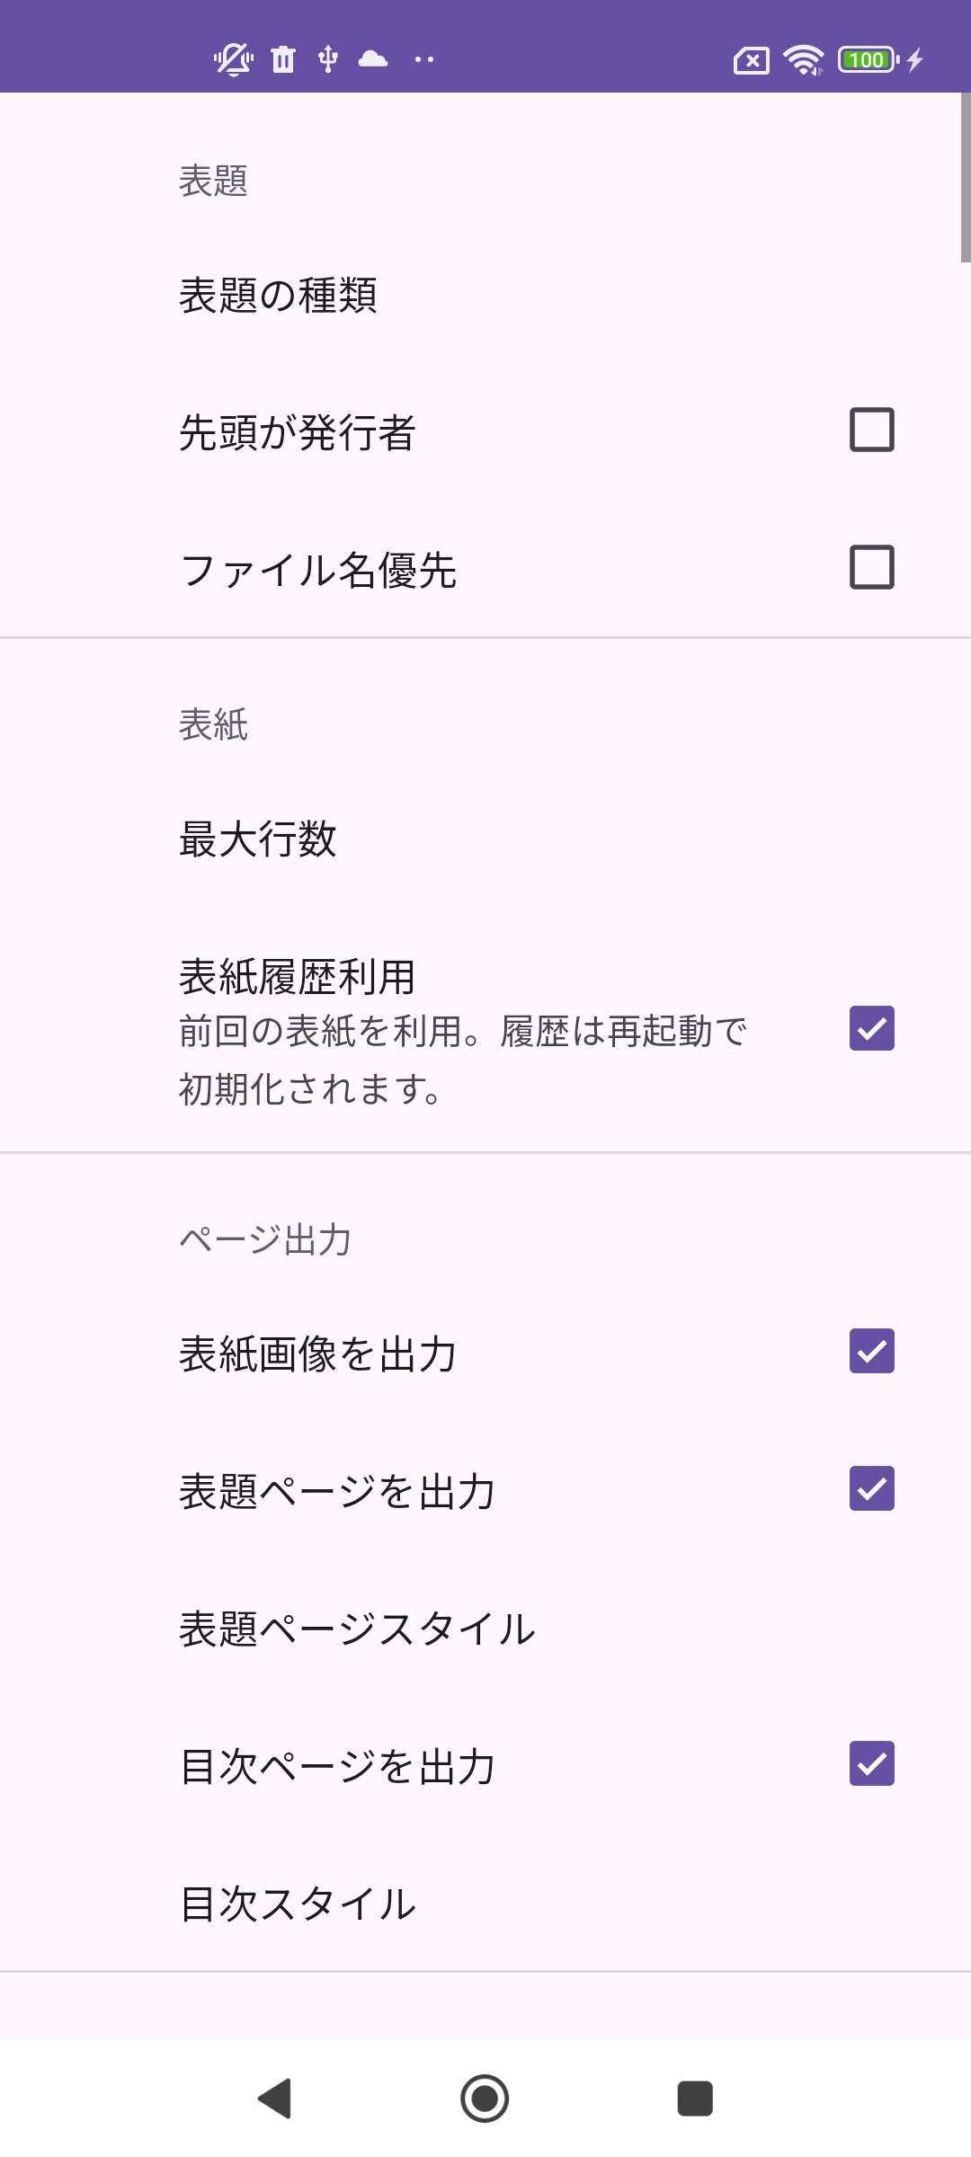Tap the cloud status bar icon
The height and width of the screenshot is (2157, 971).
373,59
